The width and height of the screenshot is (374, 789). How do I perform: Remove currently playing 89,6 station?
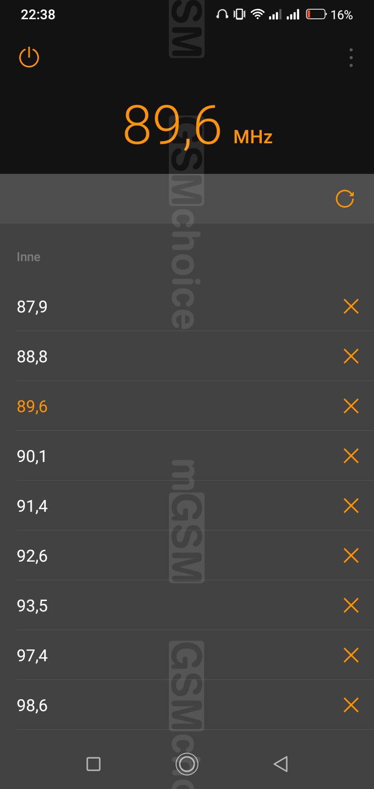coord(351,406)
